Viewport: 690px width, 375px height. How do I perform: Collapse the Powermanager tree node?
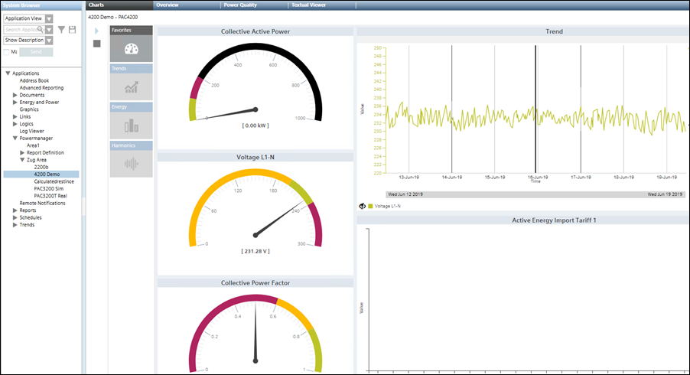[15, 138]
